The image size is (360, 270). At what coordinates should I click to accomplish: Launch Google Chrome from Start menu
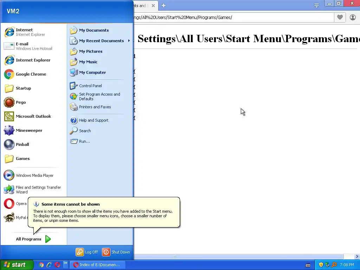(33, 74)
